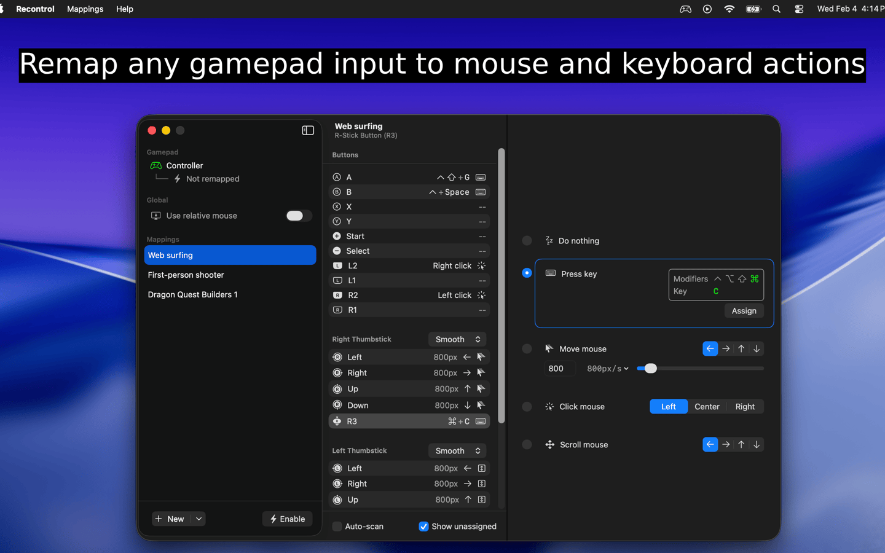Open the gamepad icon in menu bar
This screenshot has height=553, width=885.
point(685,9)
